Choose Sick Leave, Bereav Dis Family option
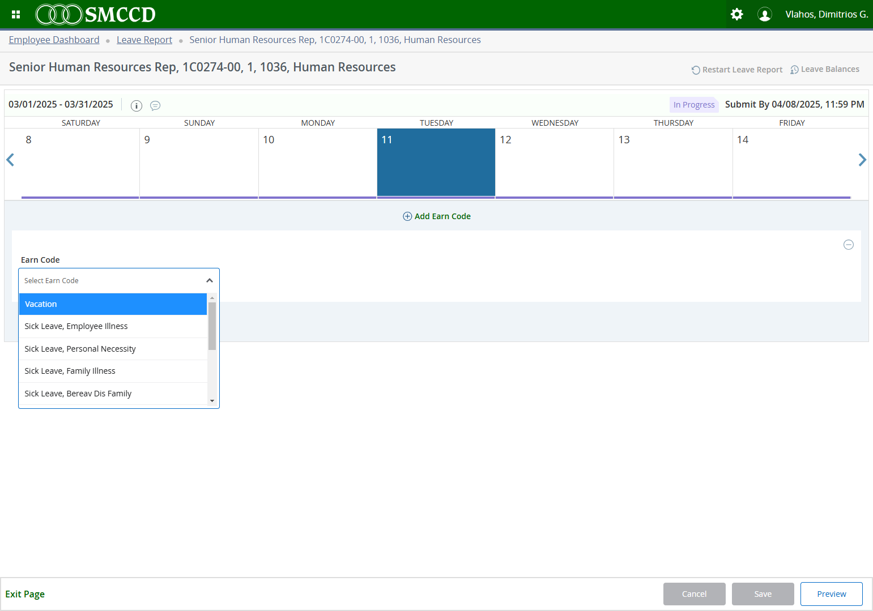 pyautogui.click(x=113, y=394)
